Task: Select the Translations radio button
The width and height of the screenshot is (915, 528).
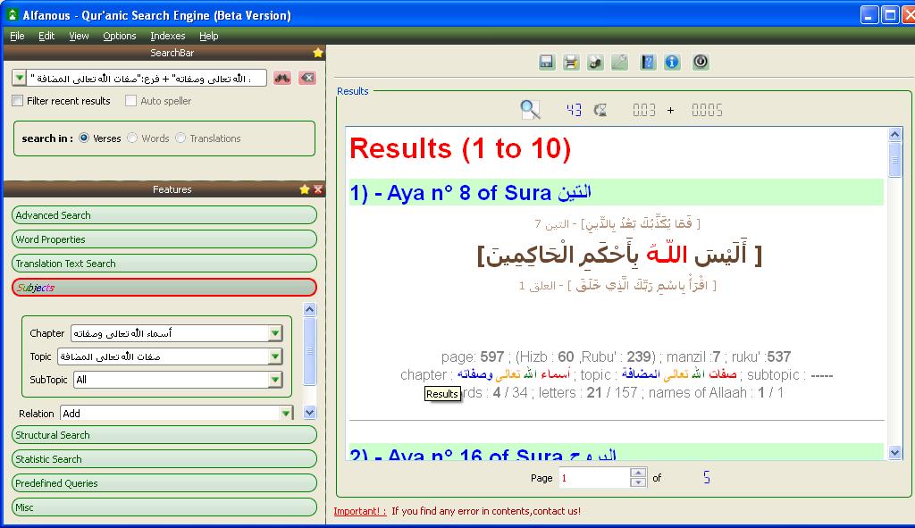Action: coord(180,138)
